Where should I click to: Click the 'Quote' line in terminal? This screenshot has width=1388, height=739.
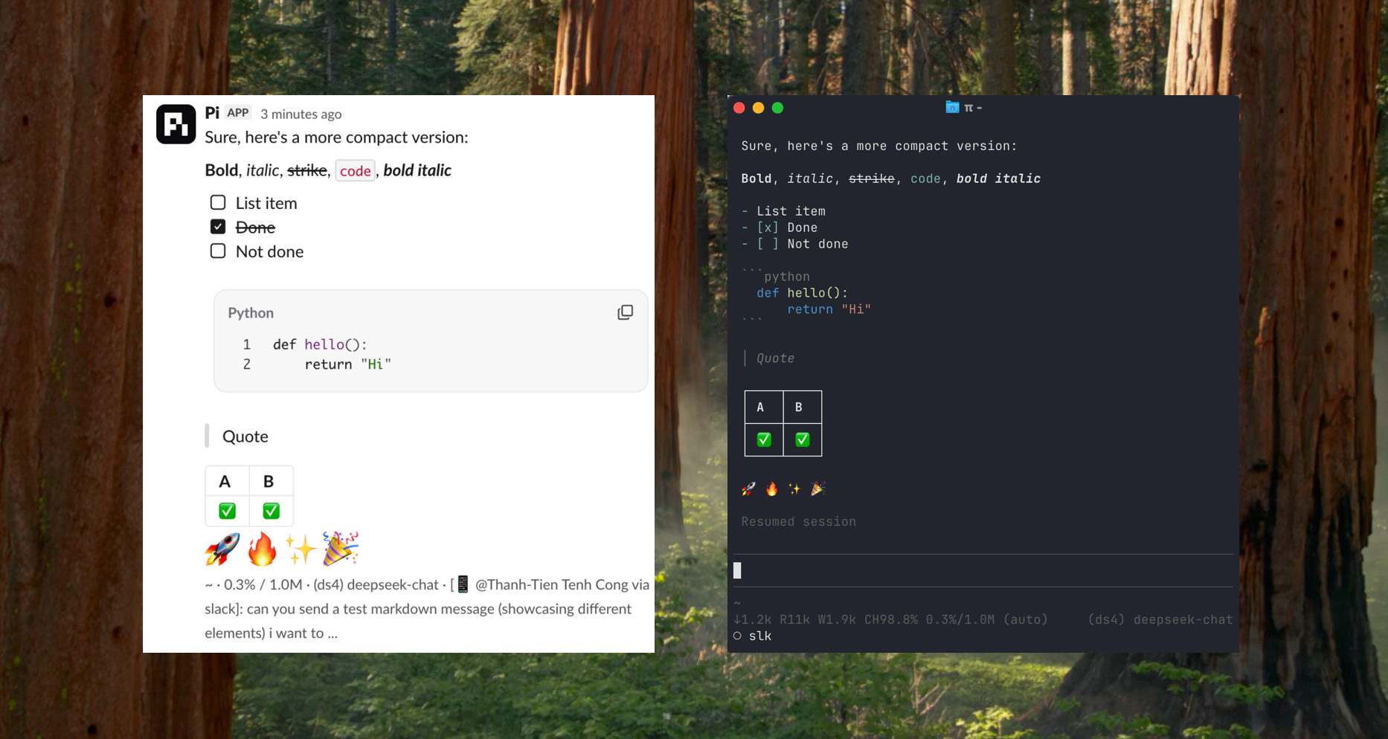[x=775, y=358]
